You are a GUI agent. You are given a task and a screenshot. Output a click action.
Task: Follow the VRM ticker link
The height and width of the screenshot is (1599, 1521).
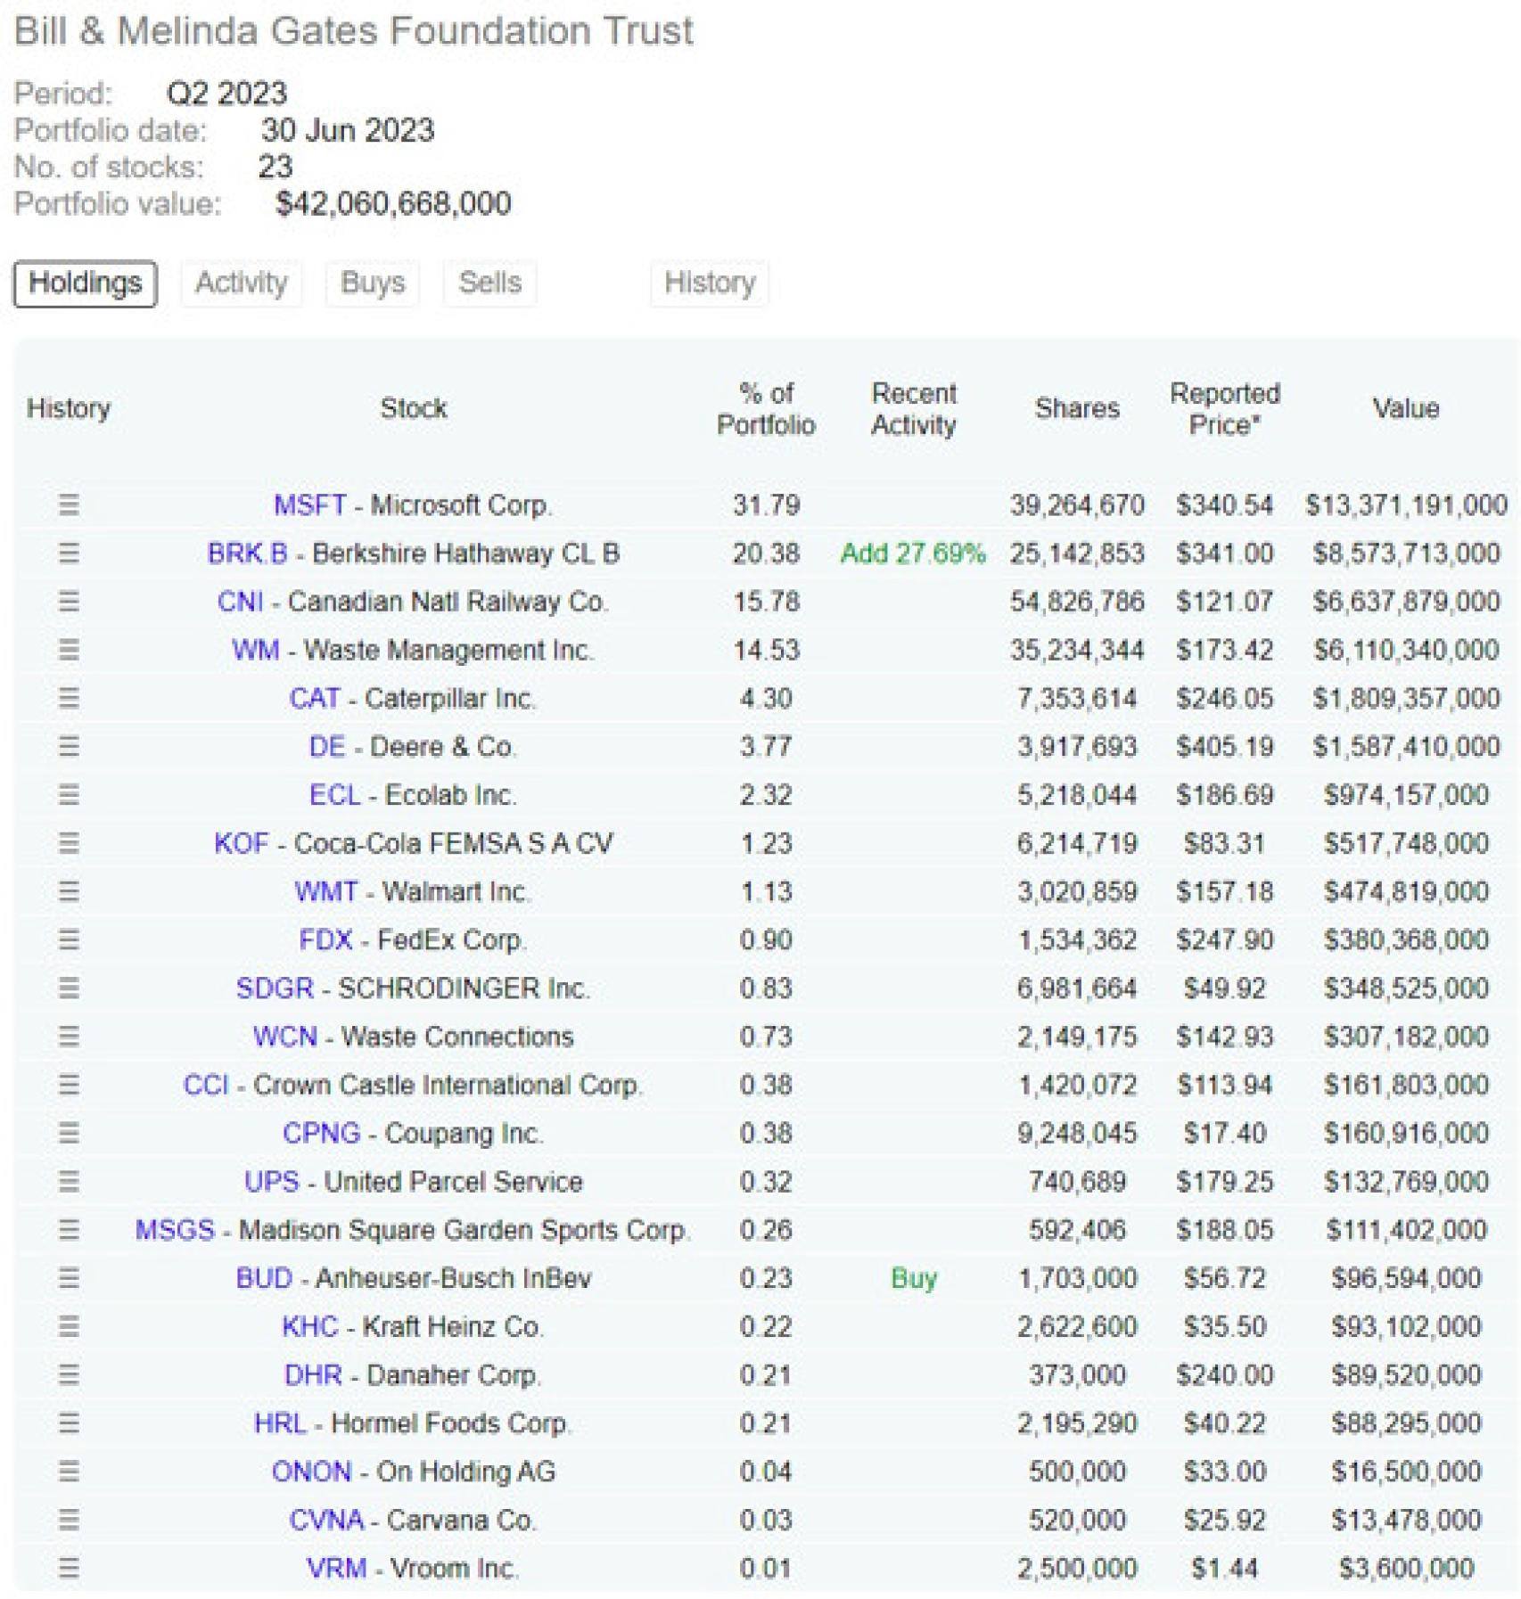[x=336, y=1568]
